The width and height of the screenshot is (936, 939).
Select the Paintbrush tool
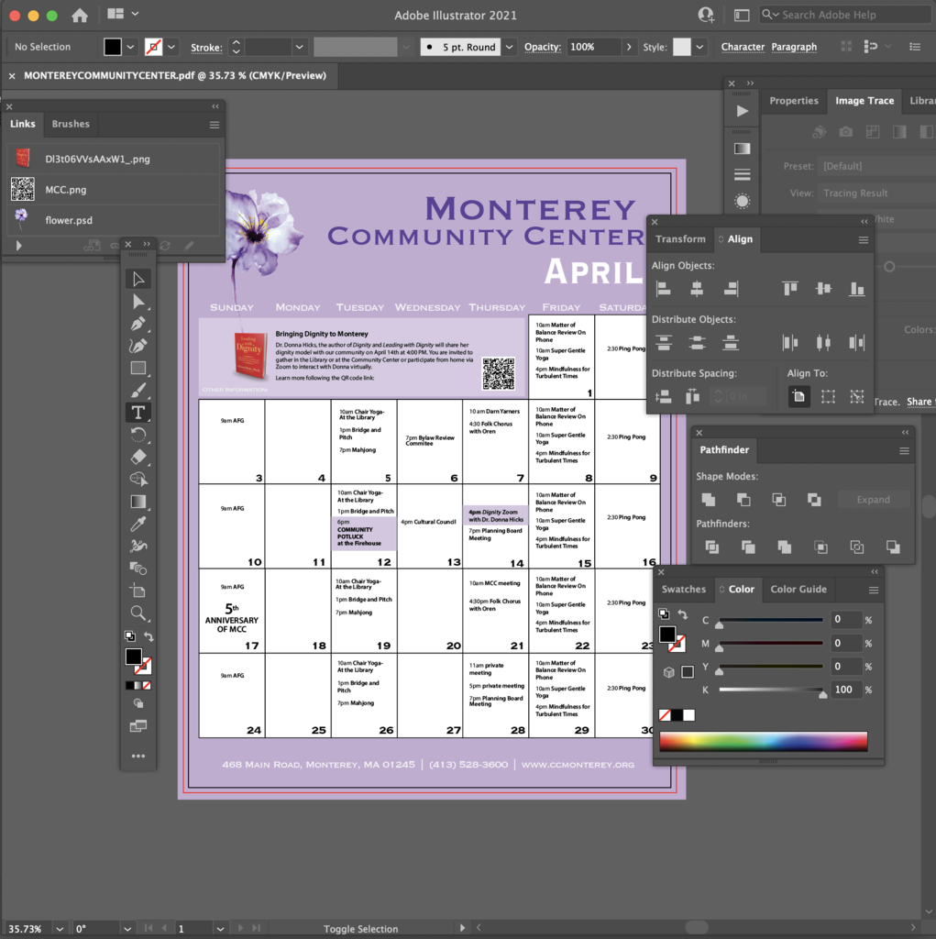[138, 390]
